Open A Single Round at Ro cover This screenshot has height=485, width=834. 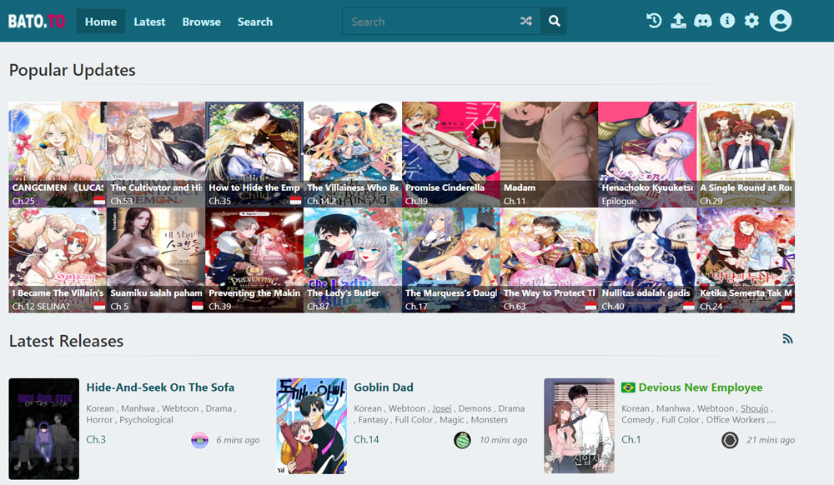click(x=746, y=154)
